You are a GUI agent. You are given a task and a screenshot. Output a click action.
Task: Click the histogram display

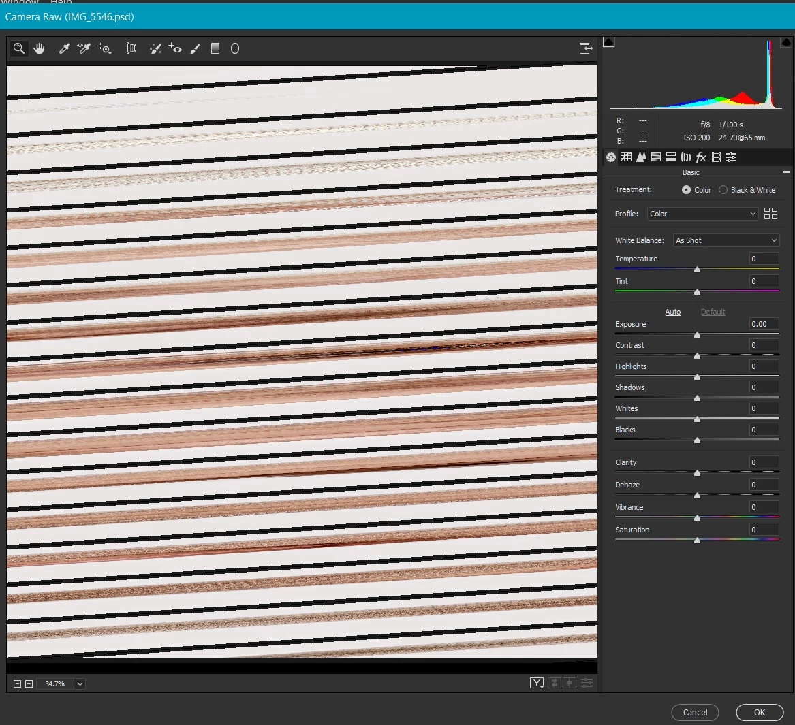[697, 74]
